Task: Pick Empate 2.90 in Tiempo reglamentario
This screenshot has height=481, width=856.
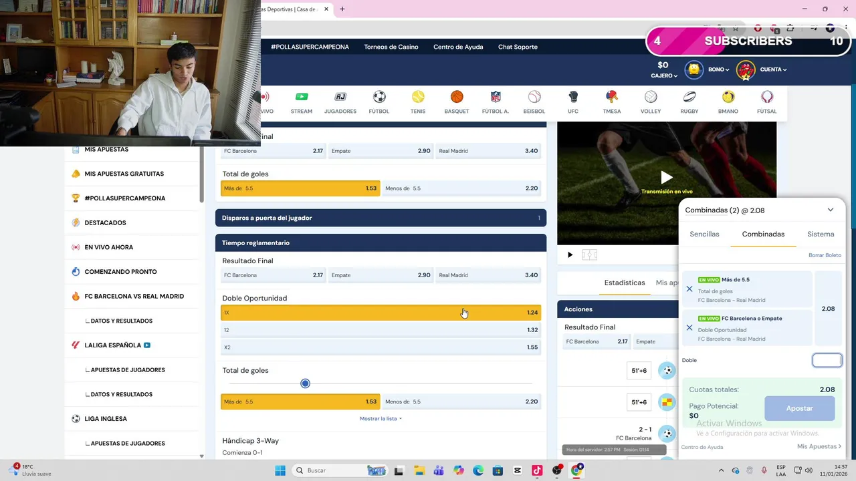Action: (x=381, y=275)
